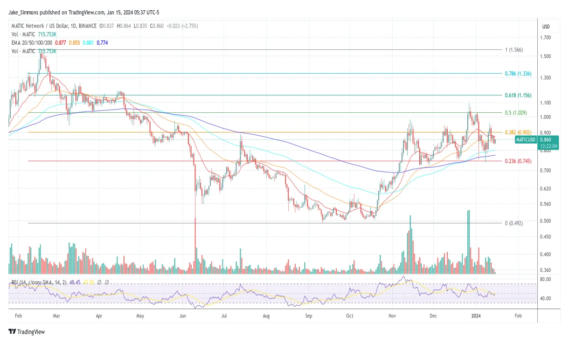
Task: Click the USD label atop the price scale
Action: [546, 27]
